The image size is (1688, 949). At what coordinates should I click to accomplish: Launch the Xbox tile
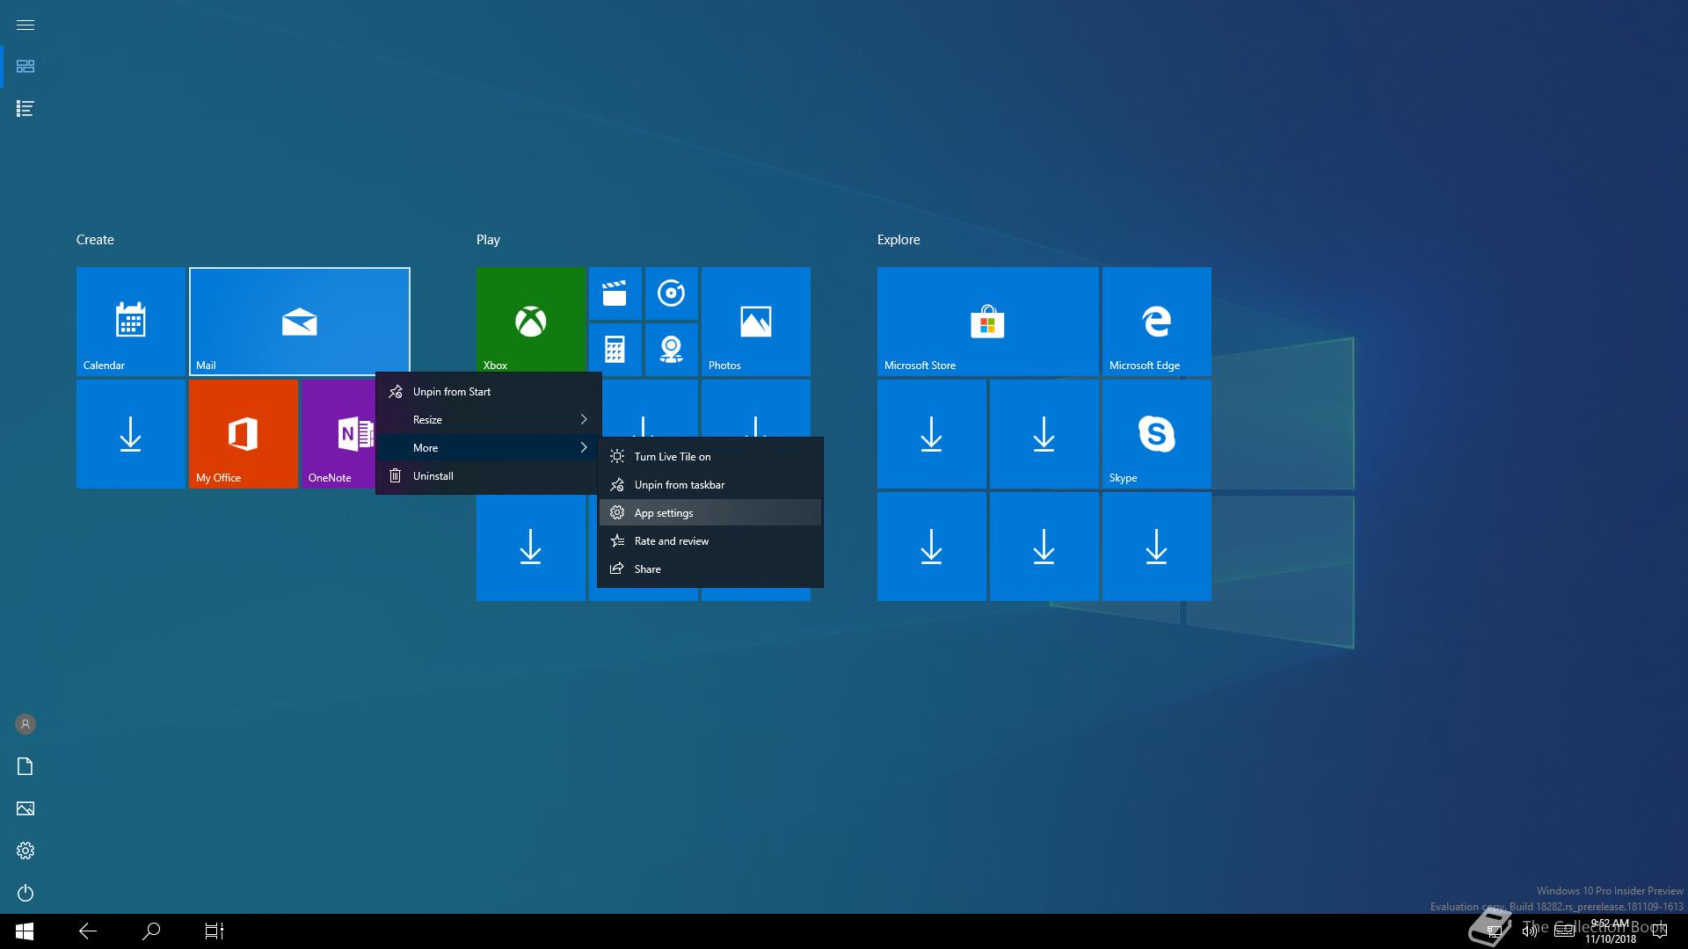pyautogui.click(x=530, y=320)
